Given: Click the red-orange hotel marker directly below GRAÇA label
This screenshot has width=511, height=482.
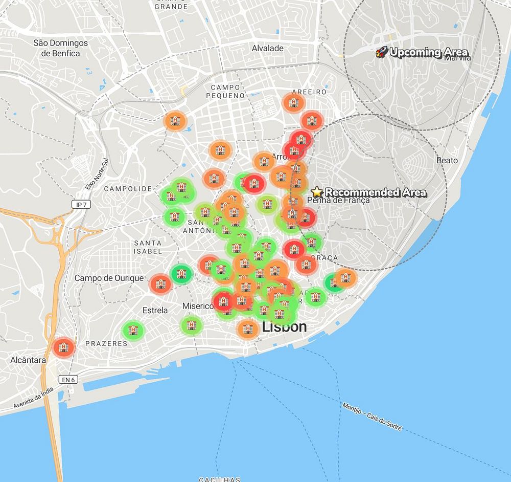Looking at the screenshot, I should (x=306, y=264).
